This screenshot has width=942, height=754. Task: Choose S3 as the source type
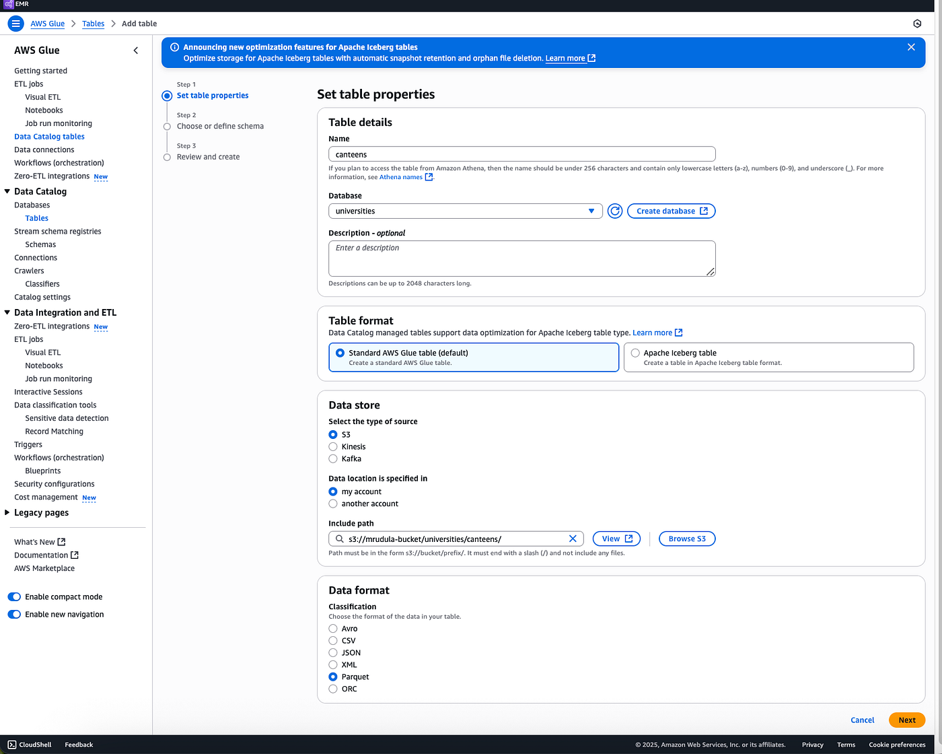click(333, 435)
